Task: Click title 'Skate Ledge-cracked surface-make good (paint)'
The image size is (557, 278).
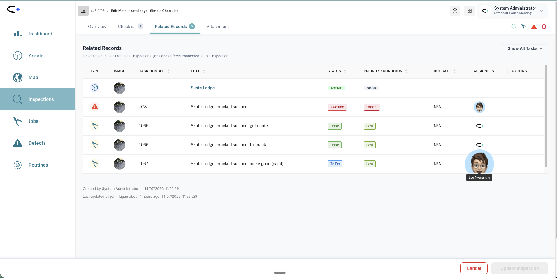Action: click(x=237, y=164)
